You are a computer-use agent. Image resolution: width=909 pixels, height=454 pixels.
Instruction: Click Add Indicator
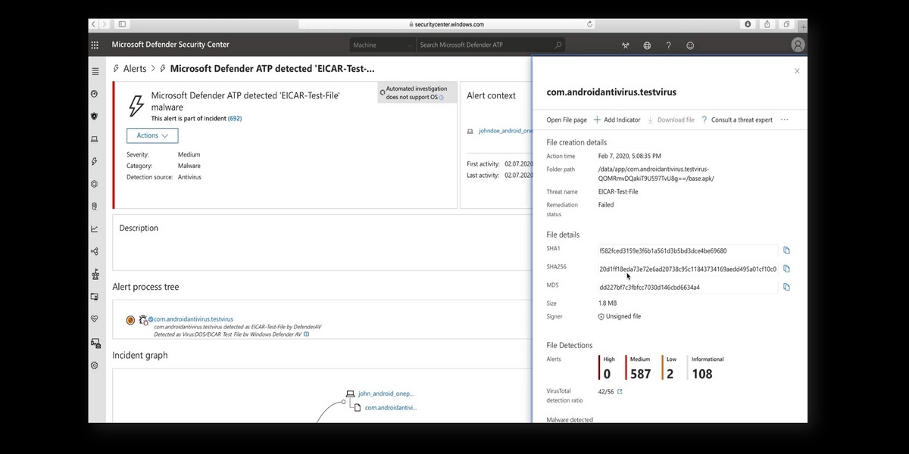617,120
